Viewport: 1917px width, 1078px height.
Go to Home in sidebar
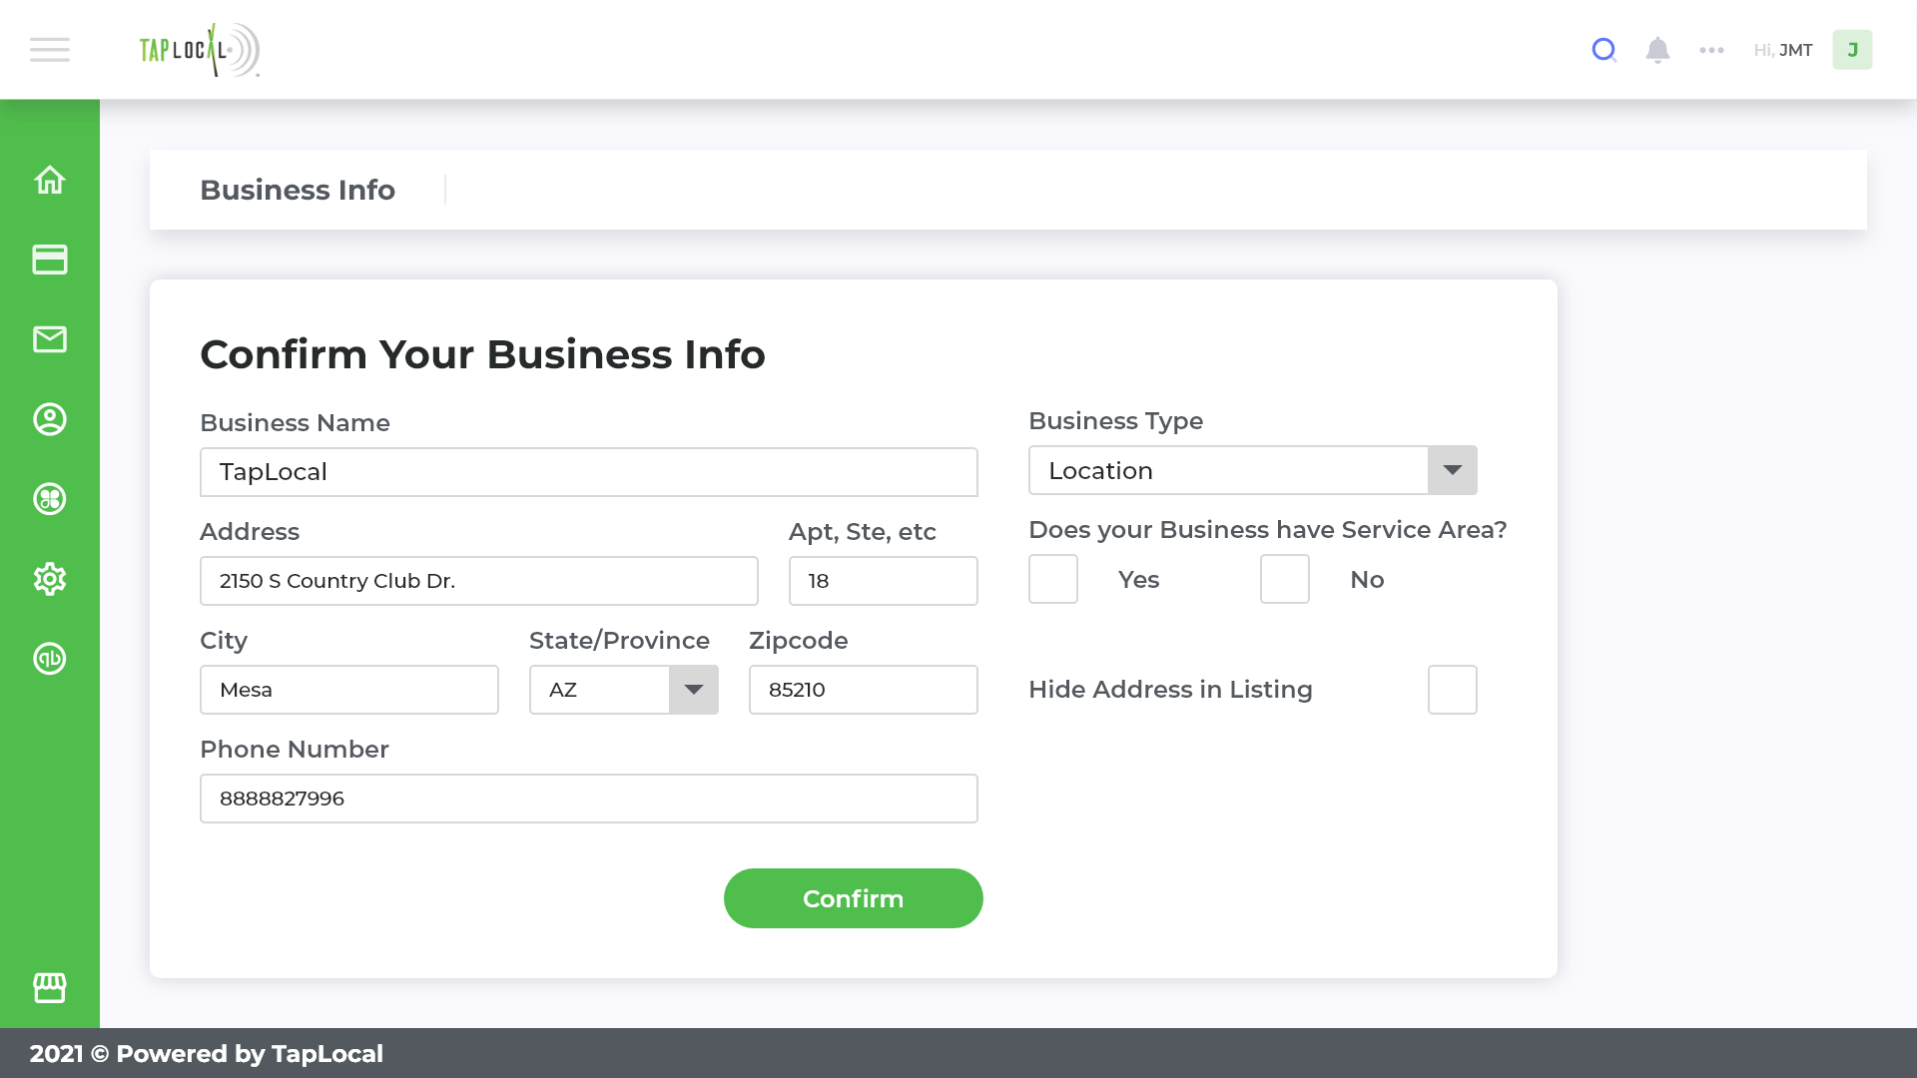tap(50, 180)
